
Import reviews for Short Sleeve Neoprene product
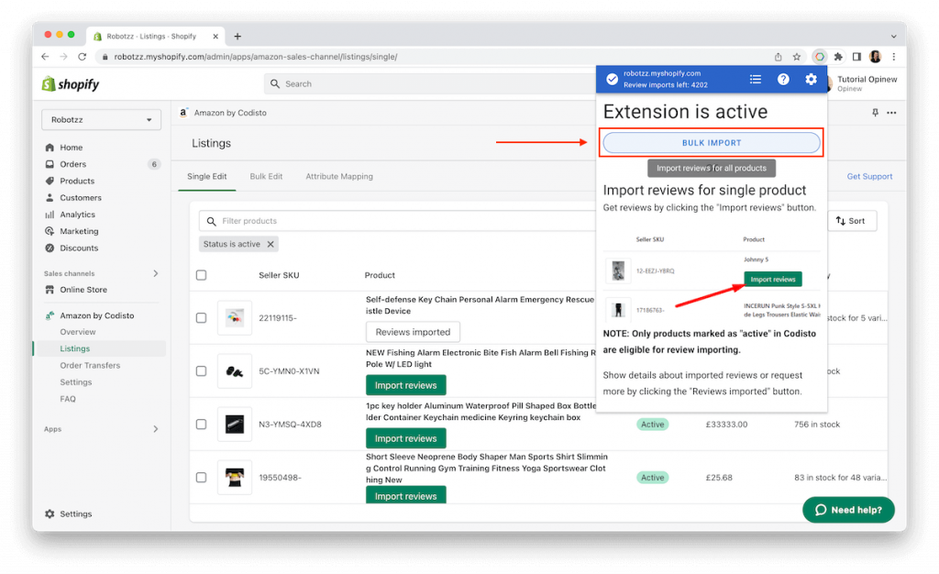[x=405, y=495]
